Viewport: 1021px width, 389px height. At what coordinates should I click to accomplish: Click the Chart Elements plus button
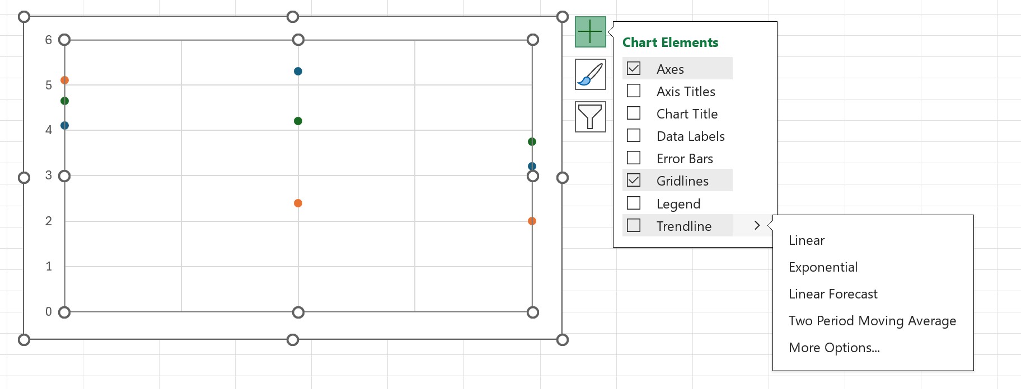point(590,32)
